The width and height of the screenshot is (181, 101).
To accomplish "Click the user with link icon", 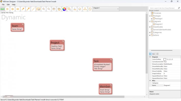I will tap(75, 9).
